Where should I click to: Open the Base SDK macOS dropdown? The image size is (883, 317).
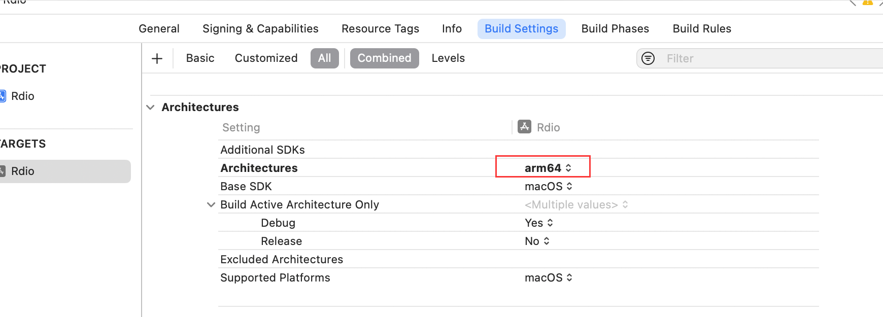(548, 187)
